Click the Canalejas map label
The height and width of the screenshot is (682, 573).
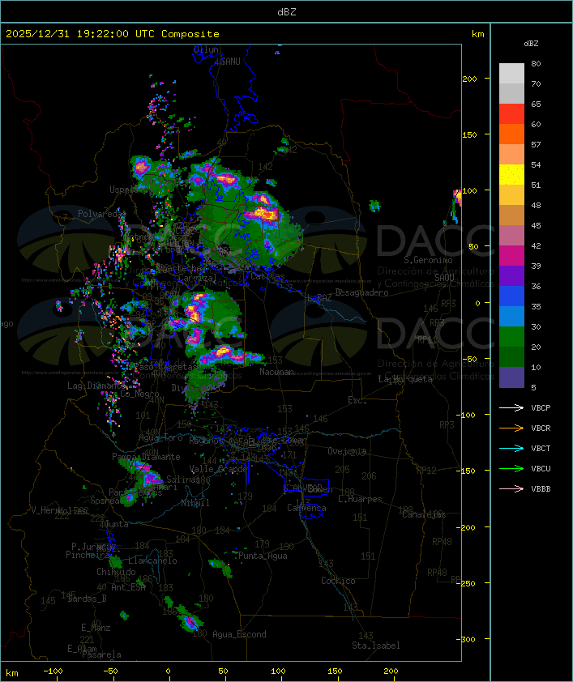pos(424,515)
